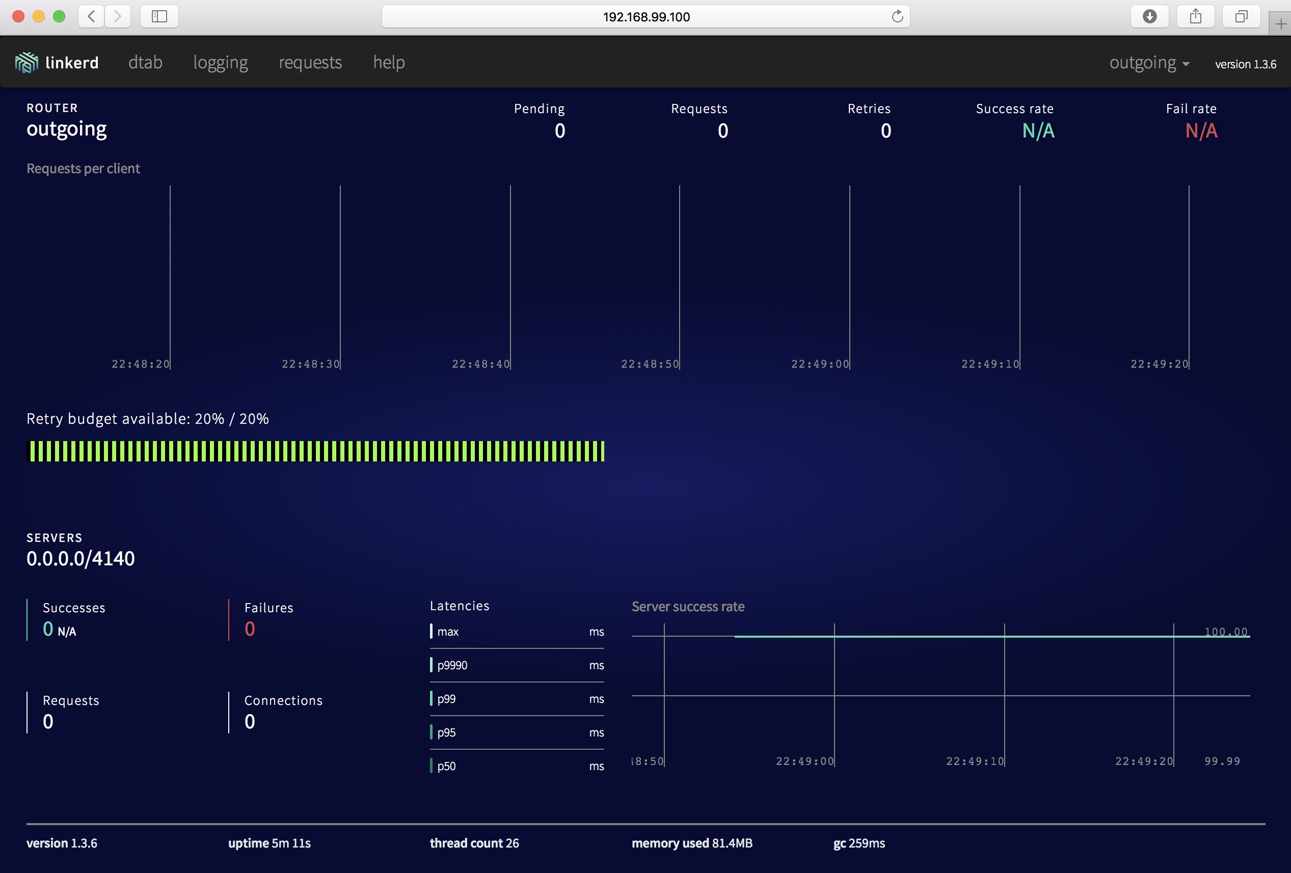Click the retry budget green bar
The image size is (1291, 873).
(316, 451)
